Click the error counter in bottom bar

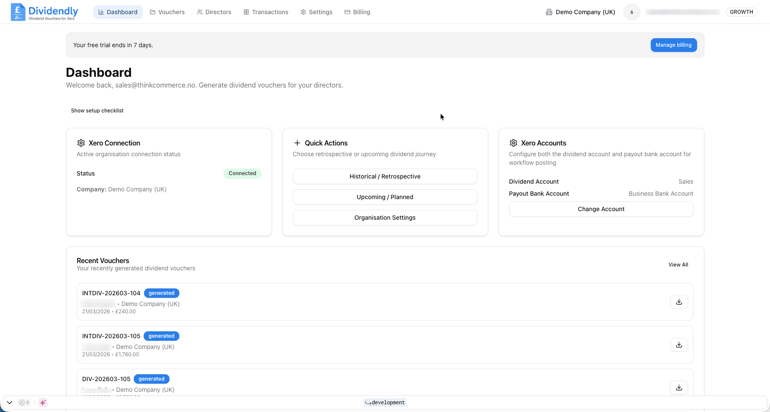[24, 403]
